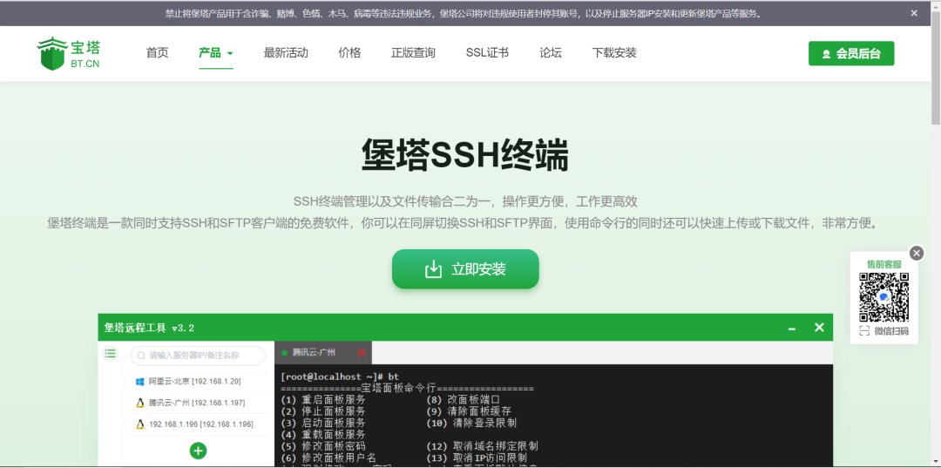The height and width of the screenshot is (468, 941).
Task: Expand the 产品 dropdown menu
Action: tap(216, 53)
